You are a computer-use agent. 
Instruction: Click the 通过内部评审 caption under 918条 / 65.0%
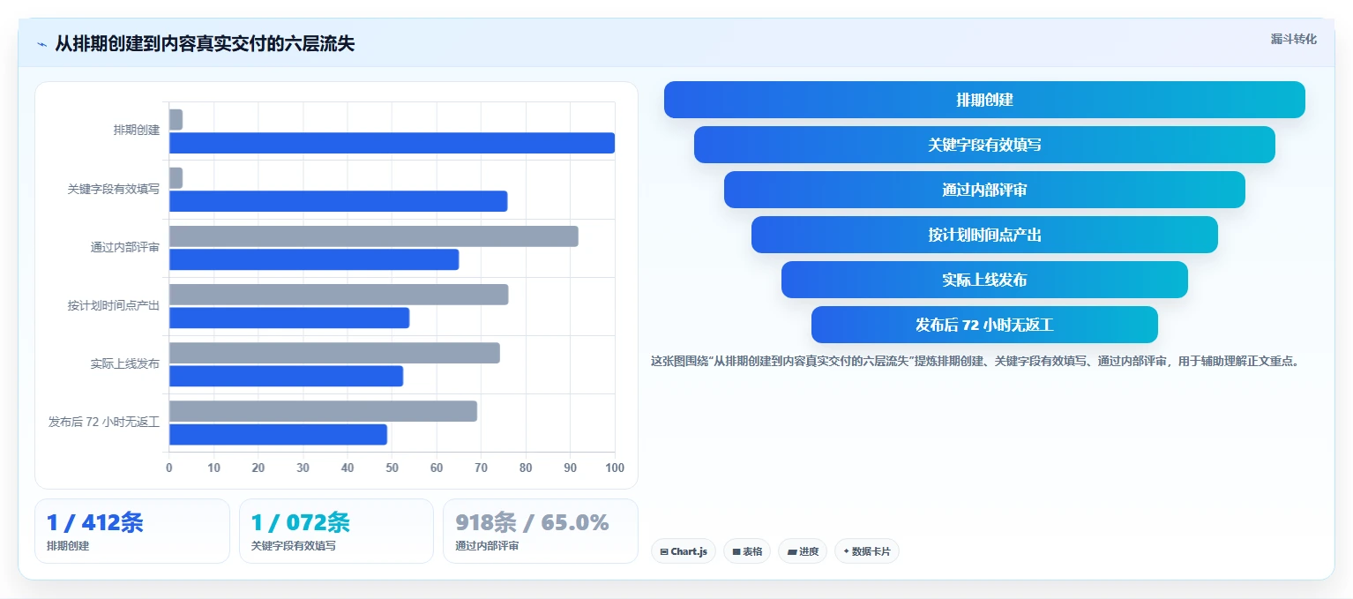(x=487, y=546)
